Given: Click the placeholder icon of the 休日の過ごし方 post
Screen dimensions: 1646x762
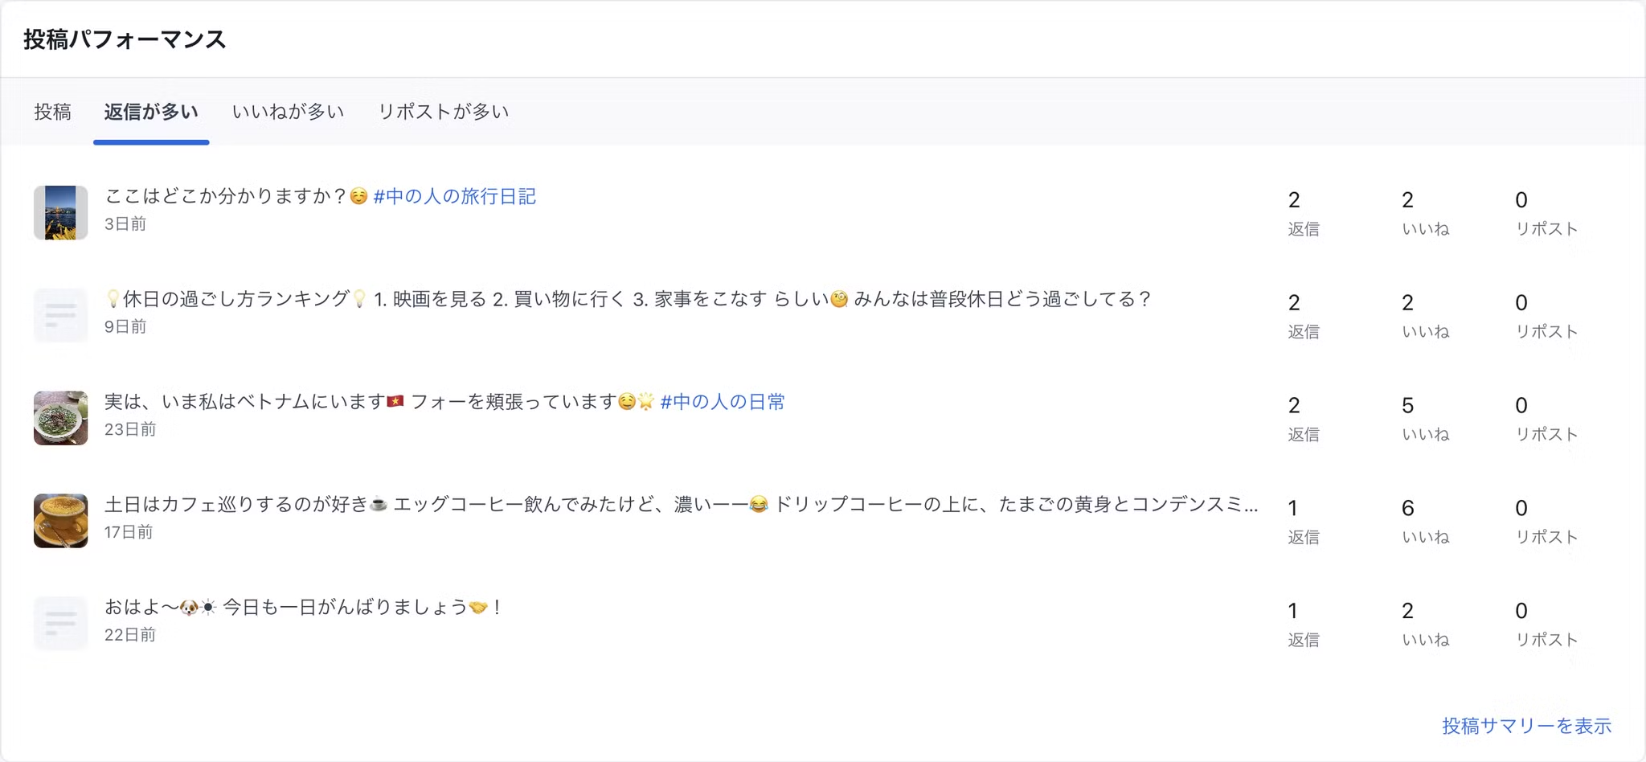Looking at the screenshot, I should click(x=60, y=315).
